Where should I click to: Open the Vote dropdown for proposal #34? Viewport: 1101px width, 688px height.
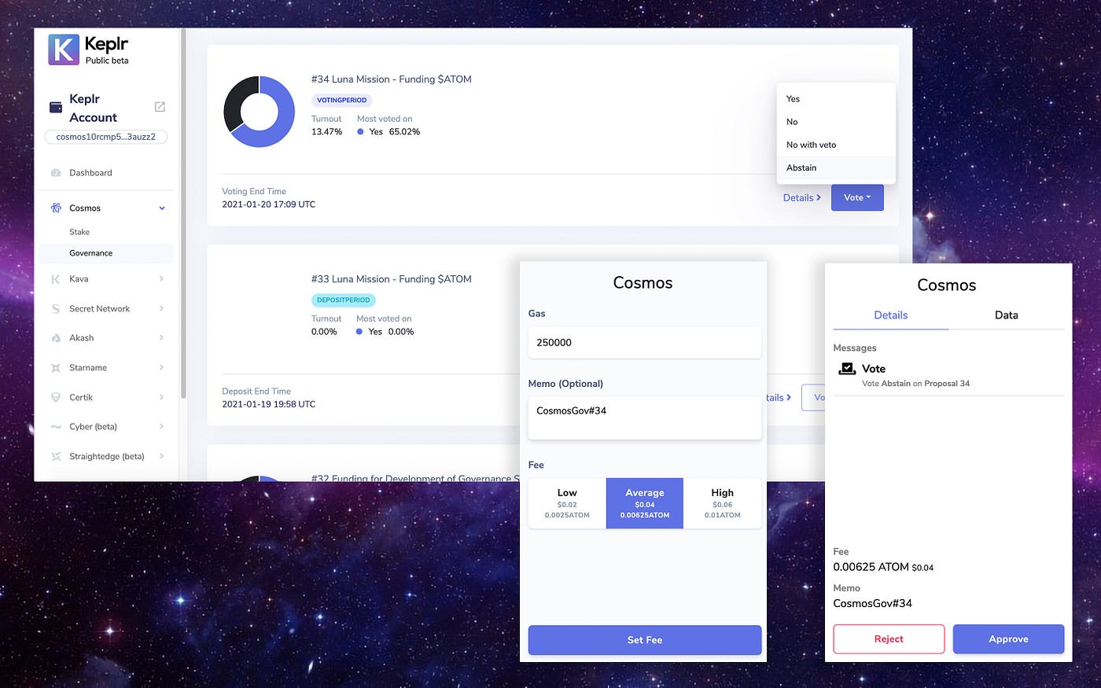857,198
